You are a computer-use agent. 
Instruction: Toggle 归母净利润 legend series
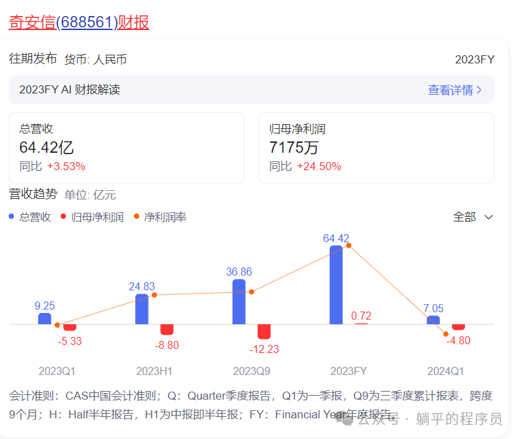pyautogui.click(x=93, y=217)
